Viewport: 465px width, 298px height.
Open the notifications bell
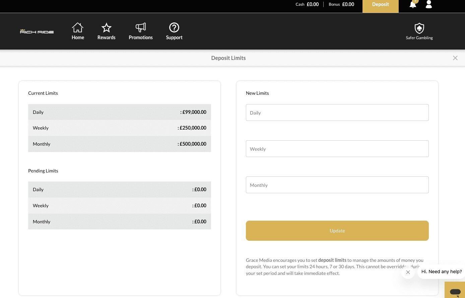[x=413, y=5]
